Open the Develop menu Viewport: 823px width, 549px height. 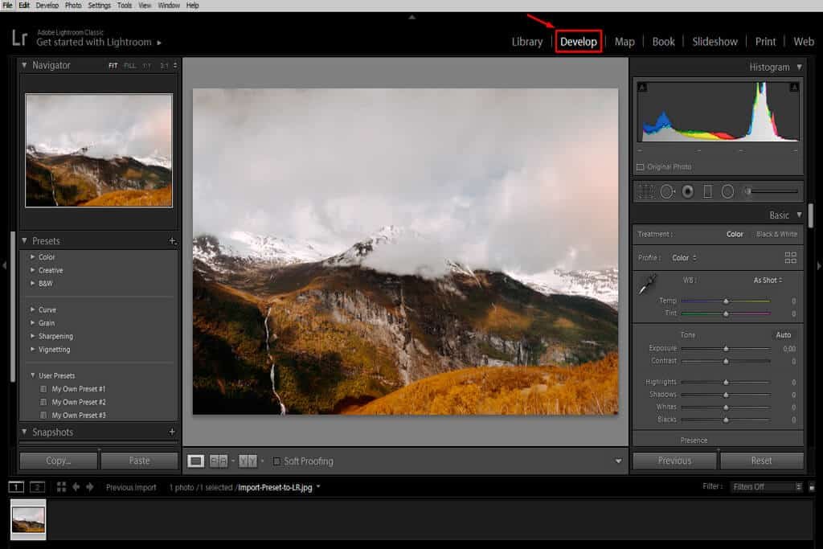(x=47, y=6)
